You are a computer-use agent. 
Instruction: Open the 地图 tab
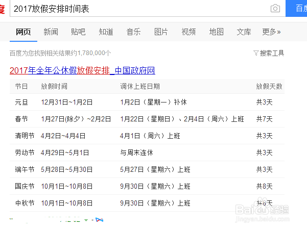(217, 32)
